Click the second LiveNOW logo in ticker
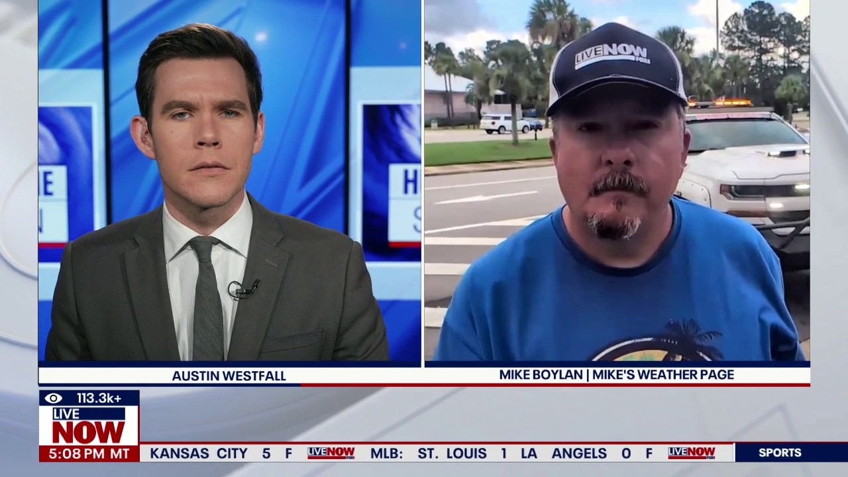The width and height of the screenshot is (848, 477). pos(691,453)
